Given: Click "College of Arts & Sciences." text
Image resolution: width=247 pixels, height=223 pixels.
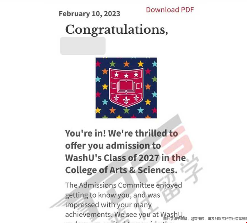Looking at the screenshot, I should 121,170.
